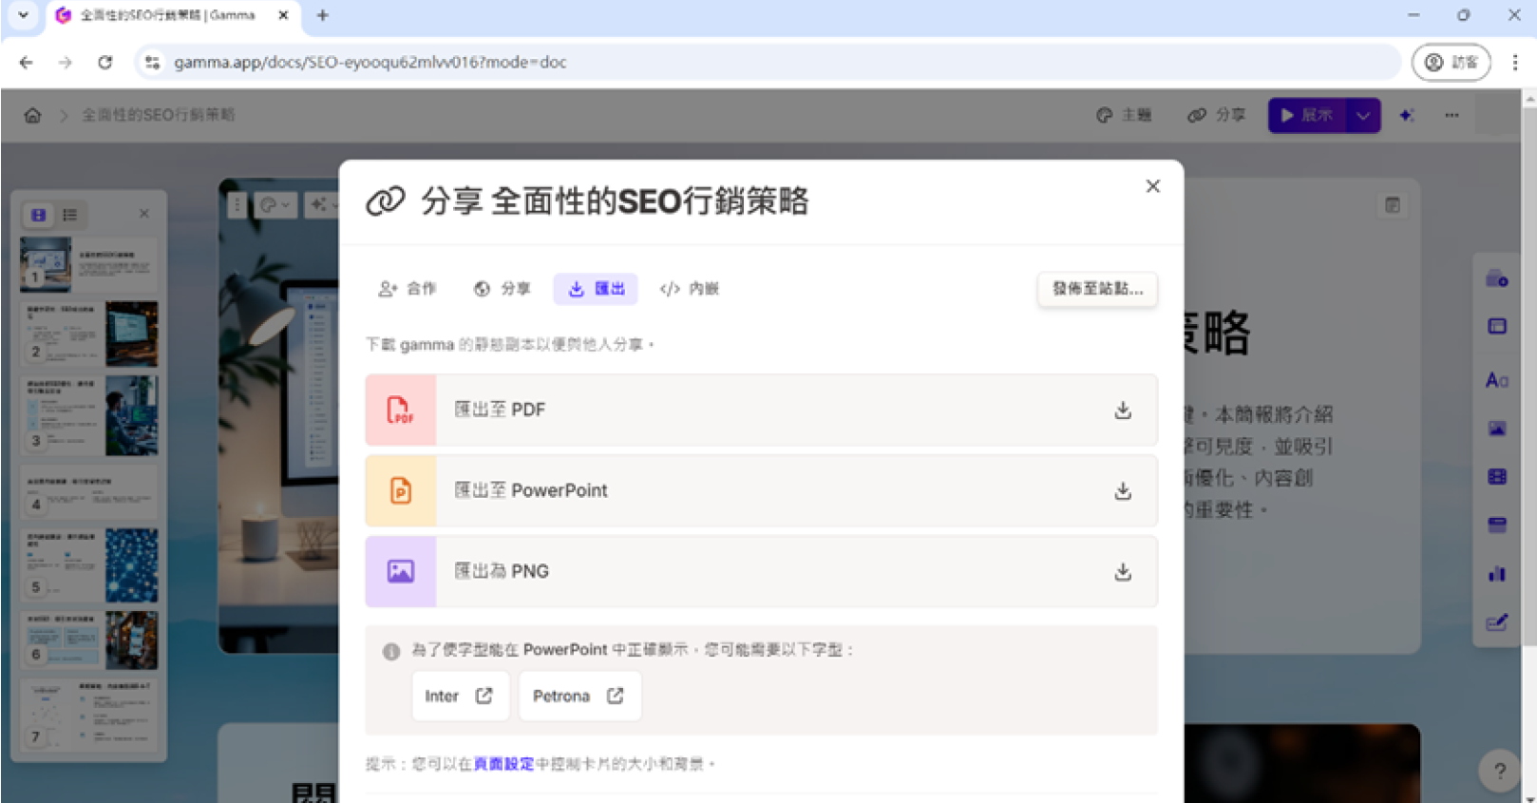
Task: Open text formatting Aa tool
Action: coord(1497,380)
